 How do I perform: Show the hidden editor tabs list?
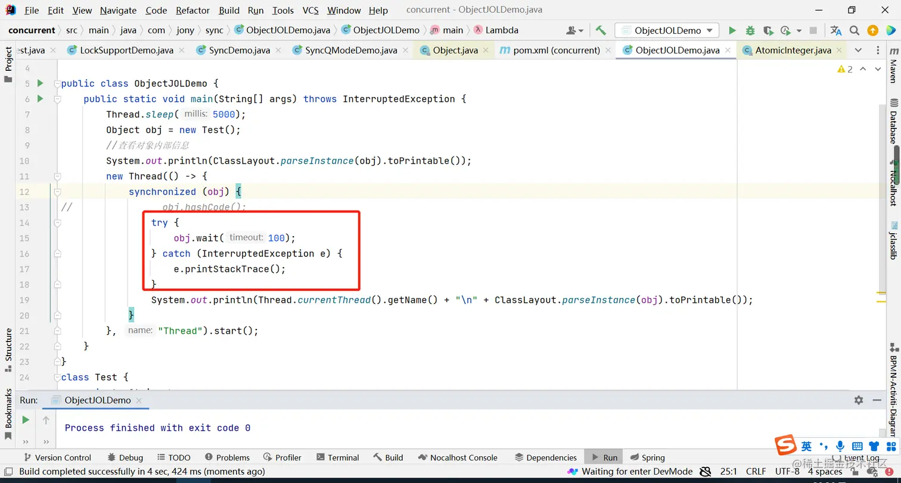point(858,51)
